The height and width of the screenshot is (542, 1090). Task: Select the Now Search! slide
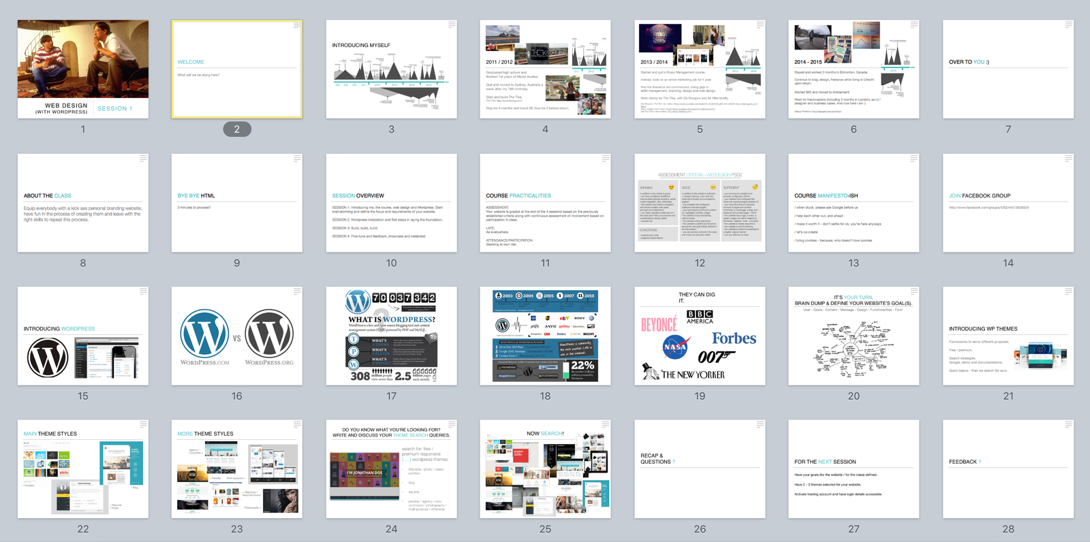point(545,469)
